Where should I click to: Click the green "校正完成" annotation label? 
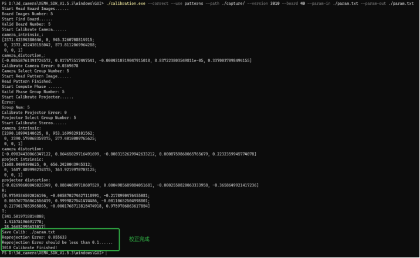pyautogui.click(x=139, y=239)
